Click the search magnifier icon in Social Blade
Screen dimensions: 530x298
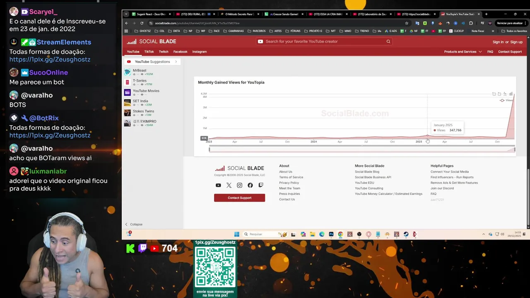pos(388,41)
